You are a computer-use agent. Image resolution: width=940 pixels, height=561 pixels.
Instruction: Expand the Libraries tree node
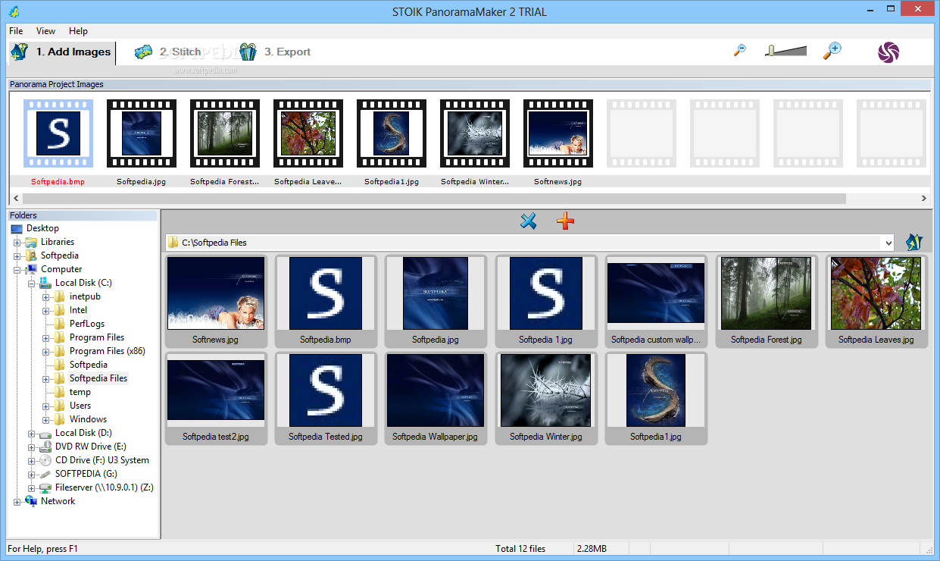(17, 243)
